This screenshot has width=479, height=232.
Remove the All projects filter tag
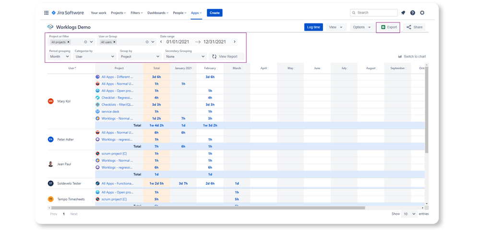coord(69,42)
